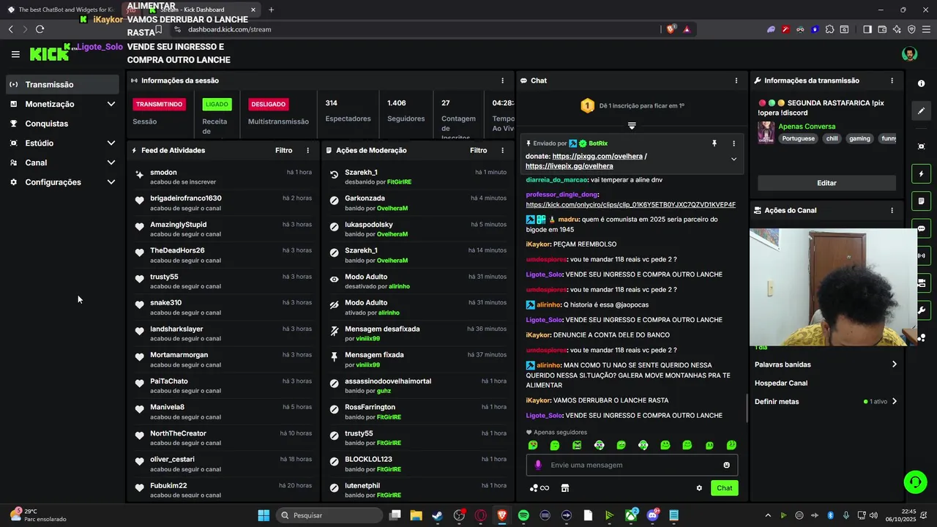Click Hospedar Canal action
The width and height of the screenshot is (937, 527).
pyautogui.click(x=781, y=383)
